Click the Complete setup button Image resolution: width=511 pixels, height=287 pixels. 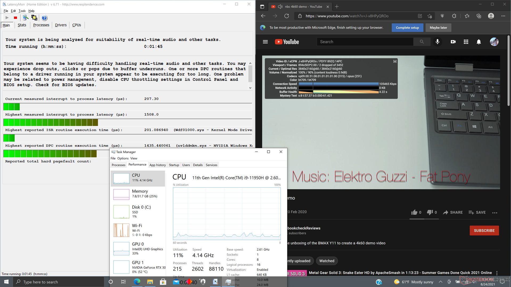pos(407,28)
